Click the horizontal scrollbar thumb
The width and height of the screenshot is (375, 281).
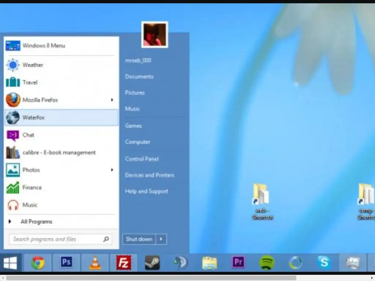(x=151, y=278)
